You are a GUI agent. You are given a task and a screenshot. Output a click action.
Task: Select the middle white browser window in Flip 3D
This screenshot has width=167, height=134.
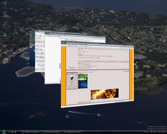(53, 60)
